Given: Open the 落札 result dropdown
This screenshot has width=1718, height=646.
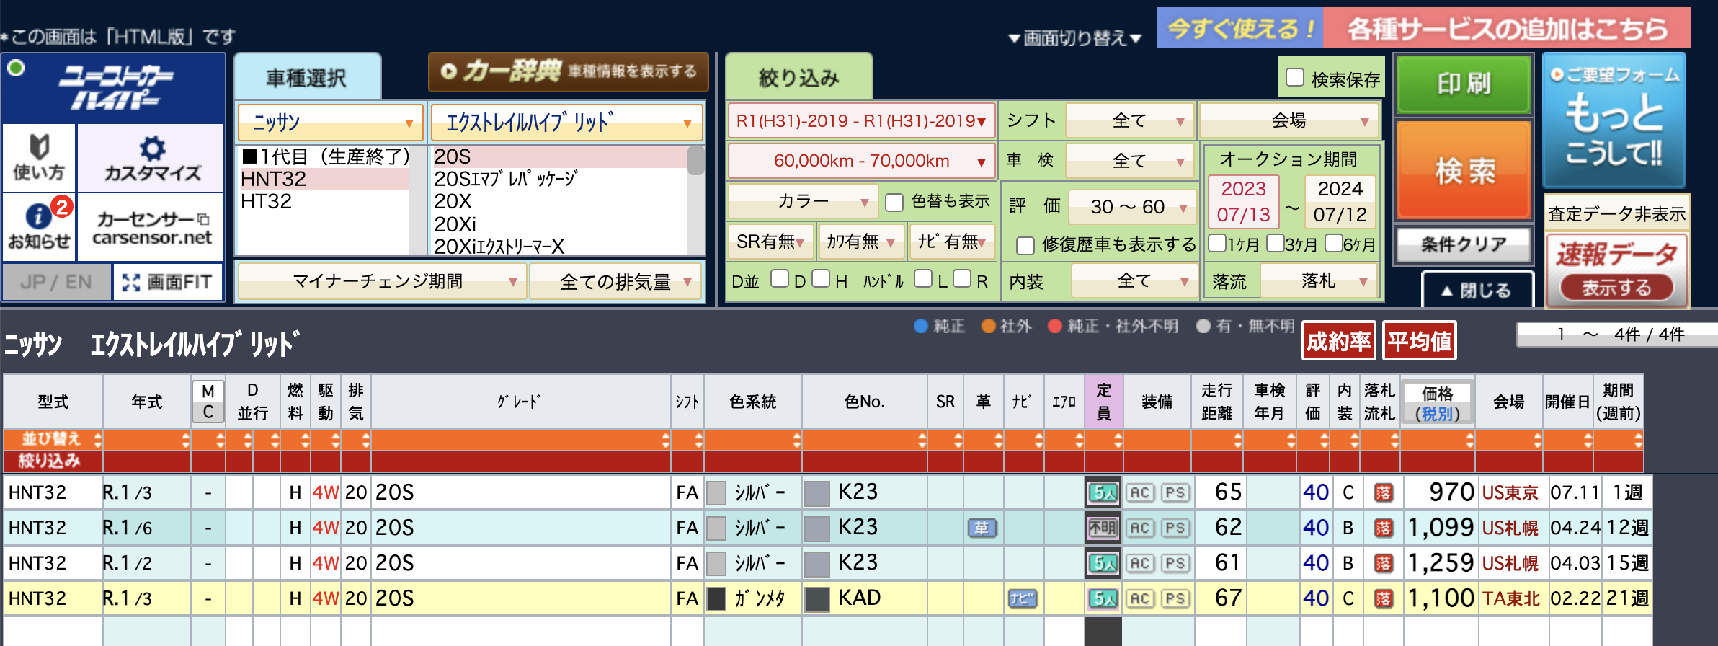Looking at the screenshot, I should (x=1319, y=281).
